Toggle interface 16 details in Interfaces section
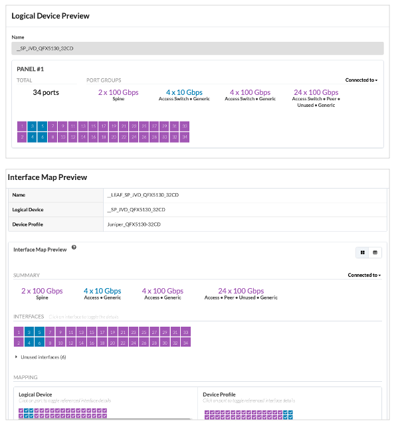 tap(92, 343)
